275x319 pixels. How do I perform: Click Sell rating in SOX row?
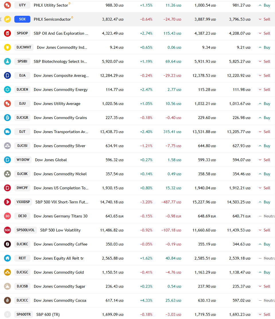[x=264, y=19]
